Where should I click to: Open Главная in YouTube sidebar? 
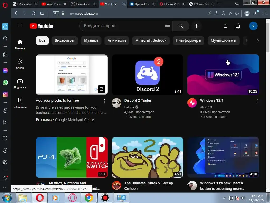[20, 44]
